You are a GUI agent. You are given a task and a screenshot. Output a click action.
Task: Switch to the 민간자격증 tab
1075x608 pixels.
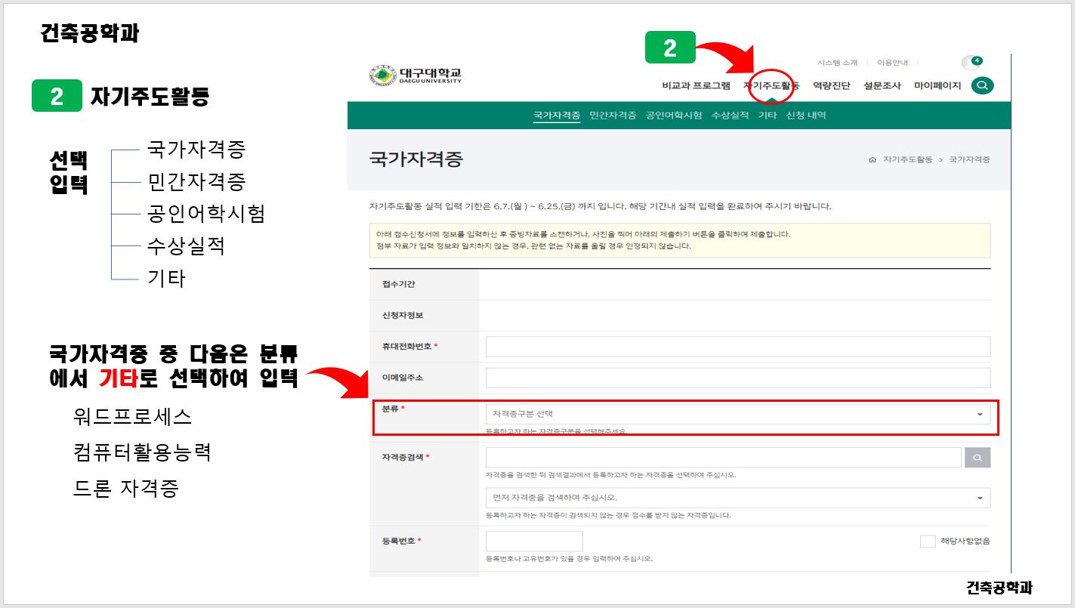pos(613,116)
